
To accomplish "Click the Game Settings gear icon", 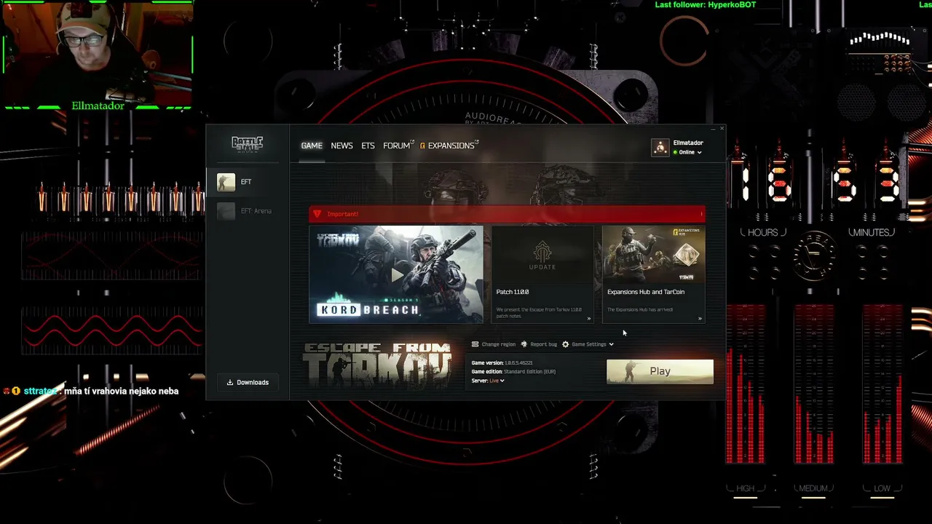I will (x=565, y=344).
